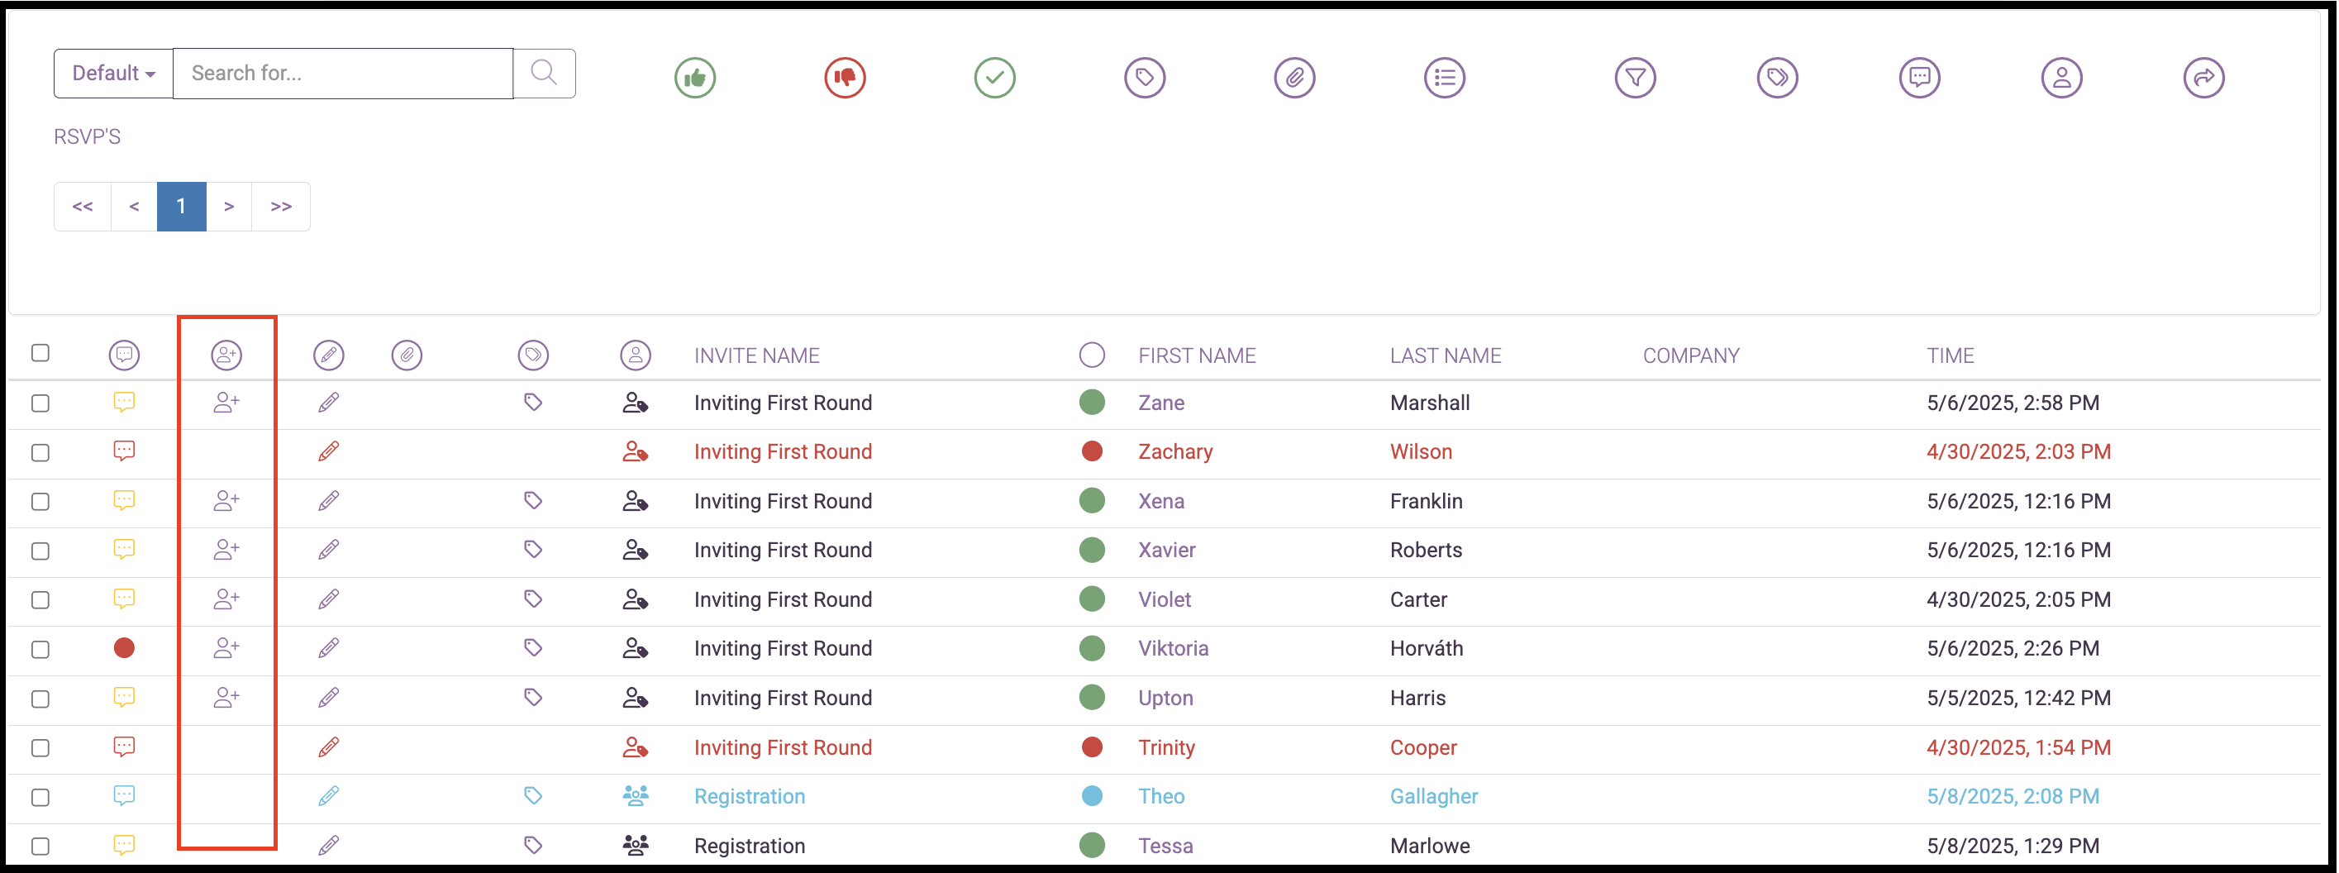Viewport: 2339px width, 873px height.
Task: Click the status circle column header
Action: tap(1093, 355)
